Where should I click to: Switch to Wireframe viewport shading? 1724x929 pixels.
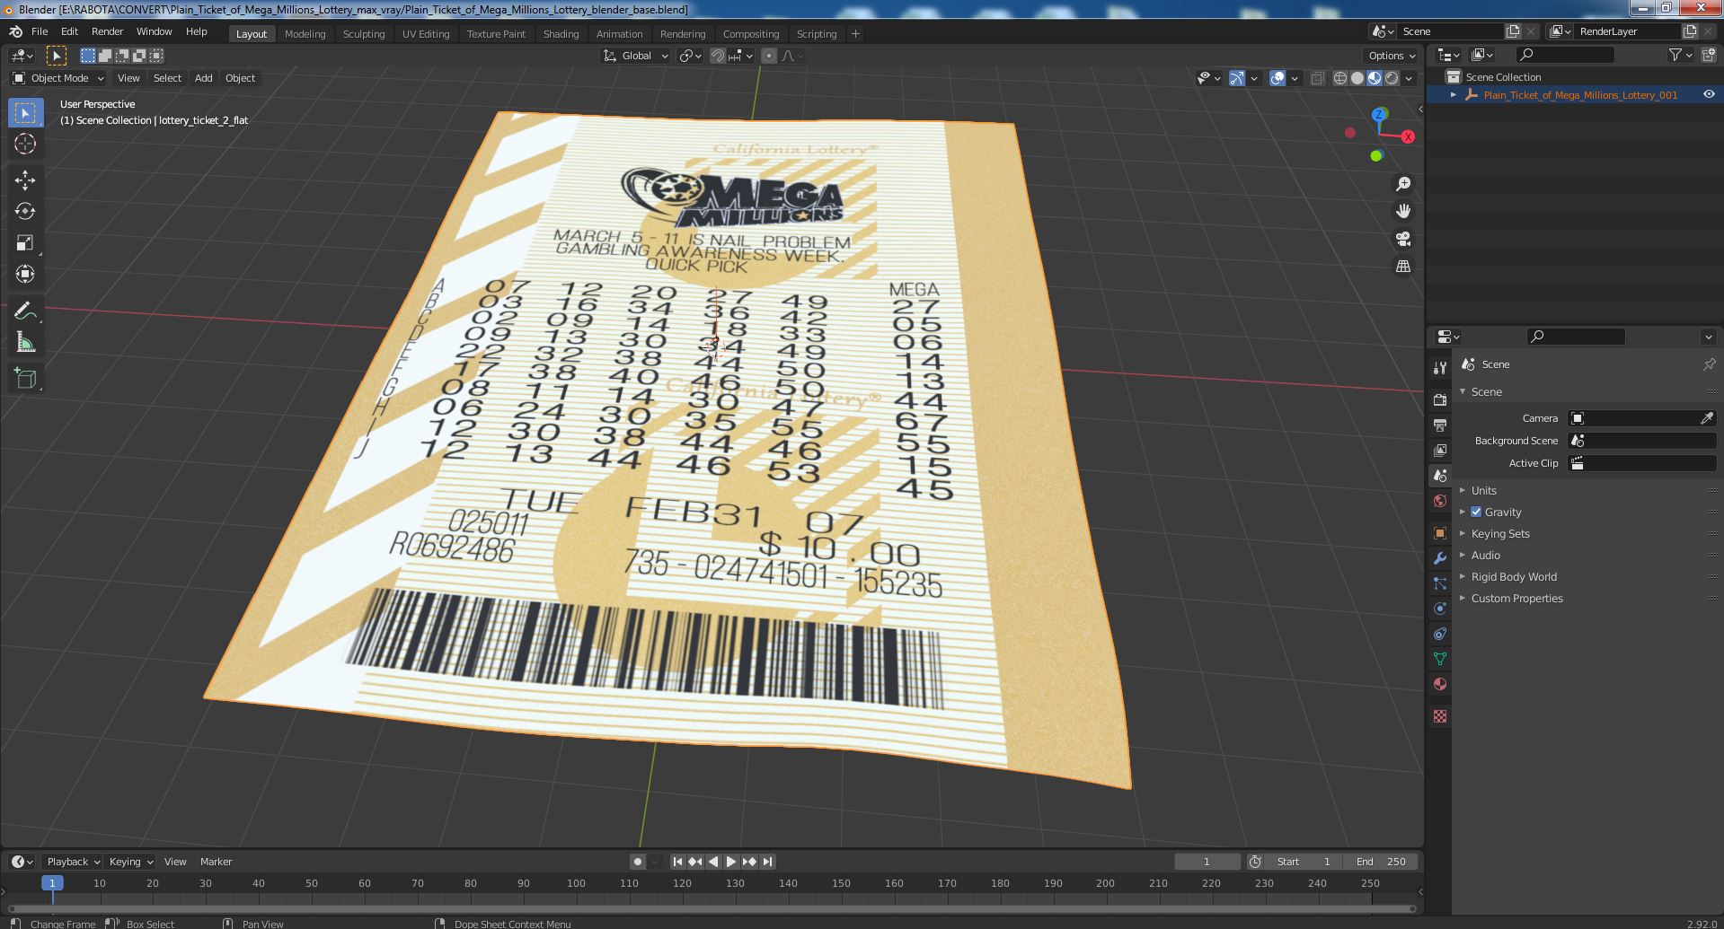pyautogui.click(x=1340, y=78)
